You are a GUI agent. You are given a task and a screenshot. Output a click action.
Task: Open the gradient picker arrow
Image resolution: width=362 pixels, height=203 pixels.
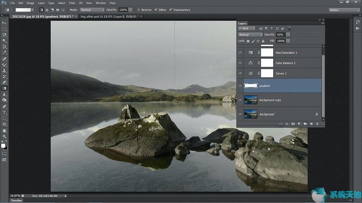[32, 10]
